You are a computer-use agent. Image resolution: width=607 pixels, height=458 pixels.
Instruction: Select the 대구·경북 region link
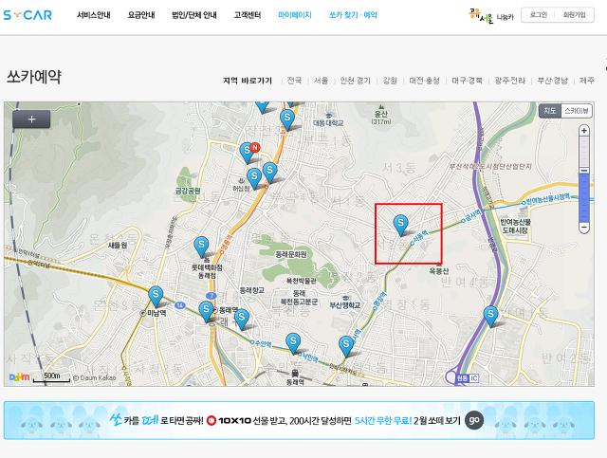tap(467, 81)
